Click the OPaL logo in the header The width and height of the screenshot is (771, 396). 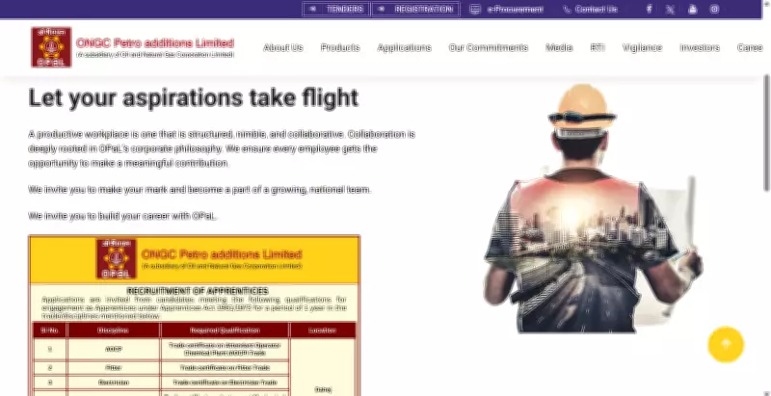pyautogui.click(x=51, y=47)
